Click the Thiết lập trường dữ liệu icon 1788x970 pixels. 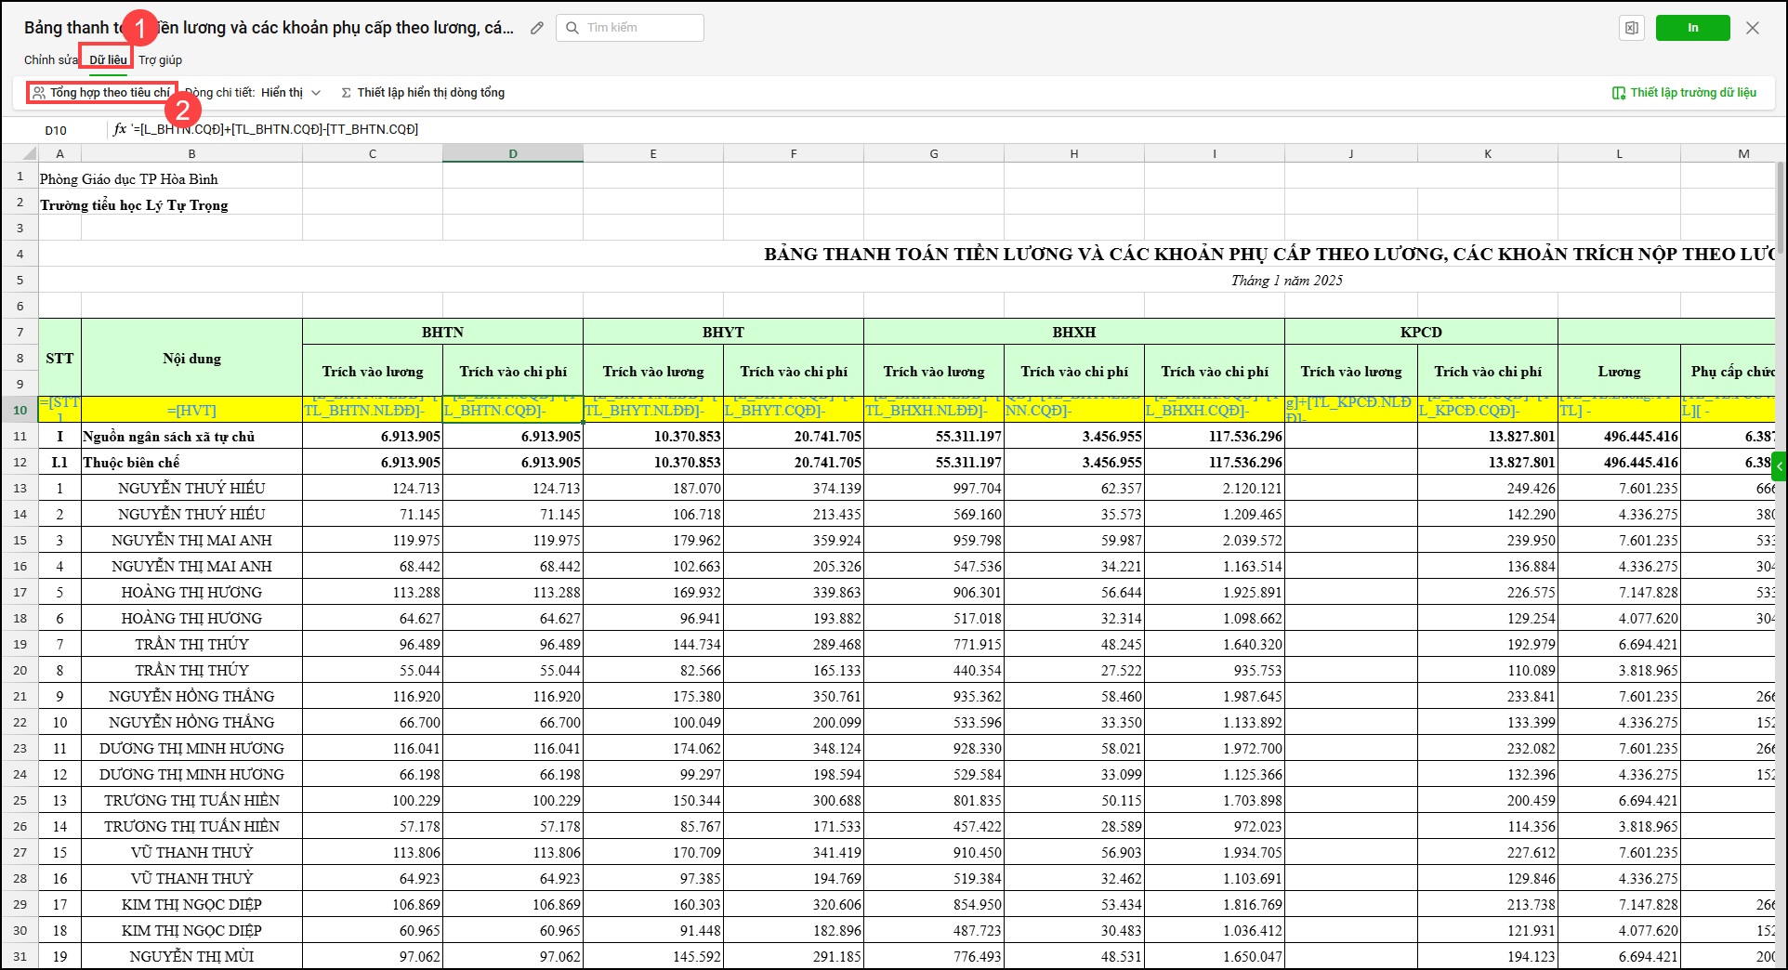click(x=1618, y=93)
